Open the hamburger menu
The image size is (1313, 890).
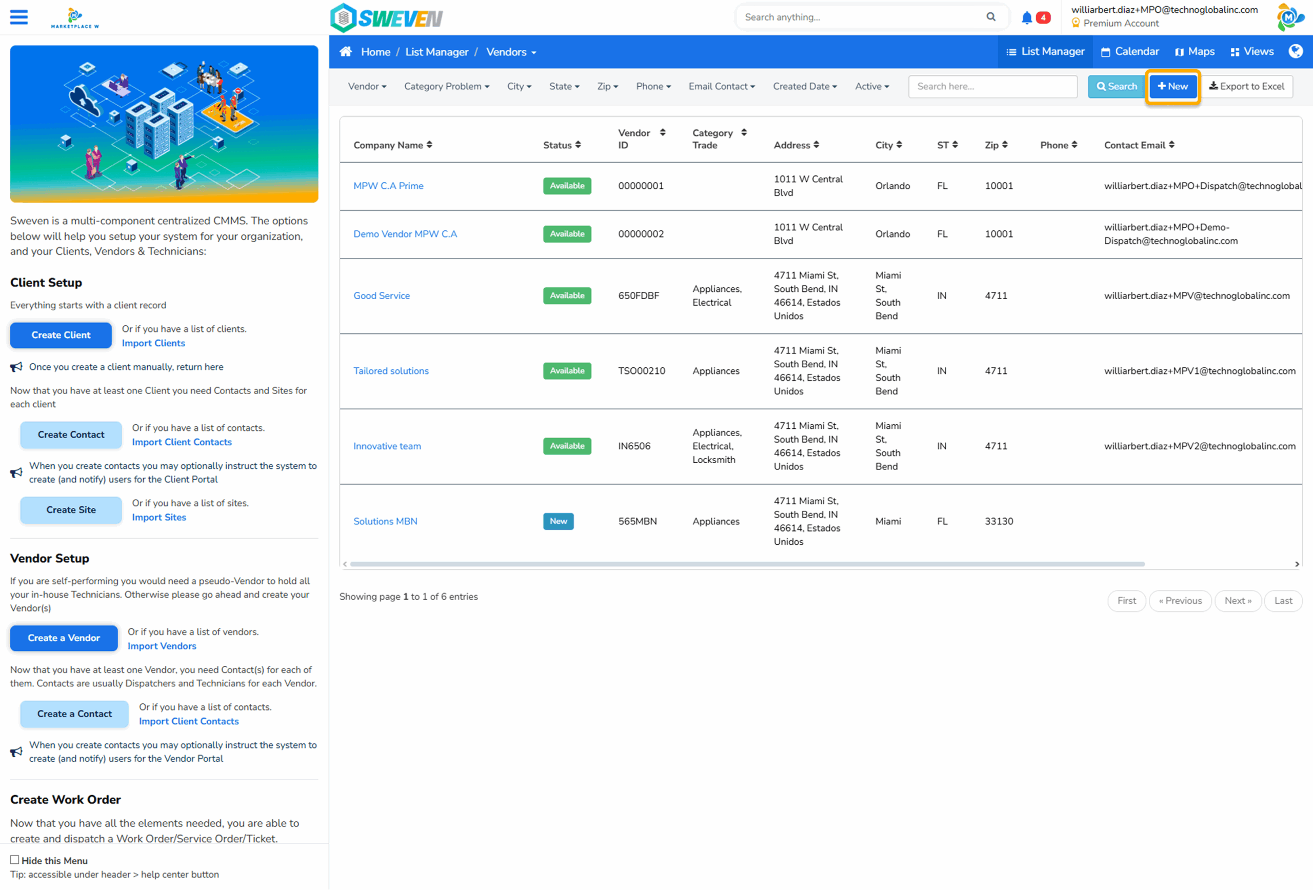[x=18, y=17]
